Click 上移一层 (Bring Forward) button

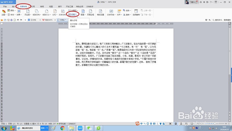146,10
